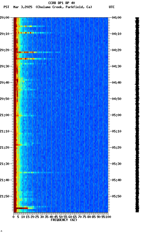Click the 05:30 UTC time label
The height and width of the screenshot is (234, 149).
pyautogui.click(x=117, y=164)
